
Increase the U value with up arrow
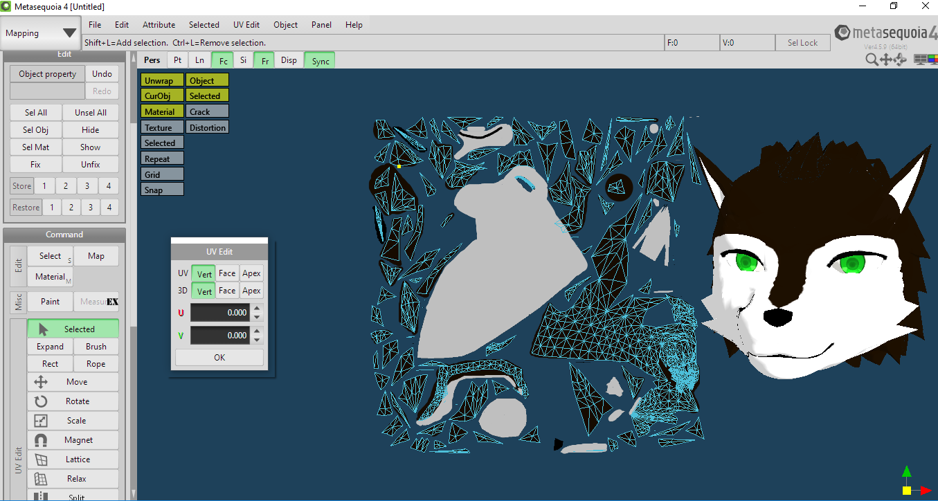point(257,309)
